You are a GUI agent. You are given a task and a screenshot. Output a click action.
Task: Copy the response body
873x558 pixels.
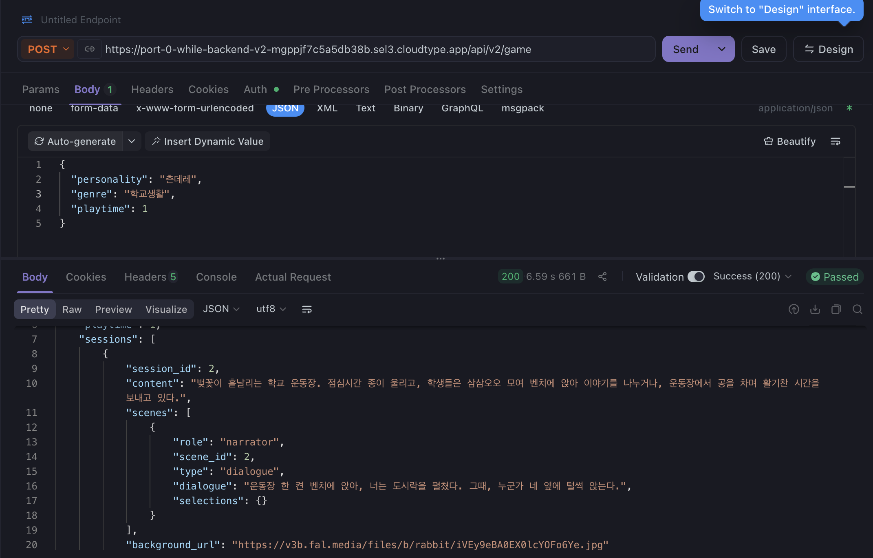coord(836,310)
